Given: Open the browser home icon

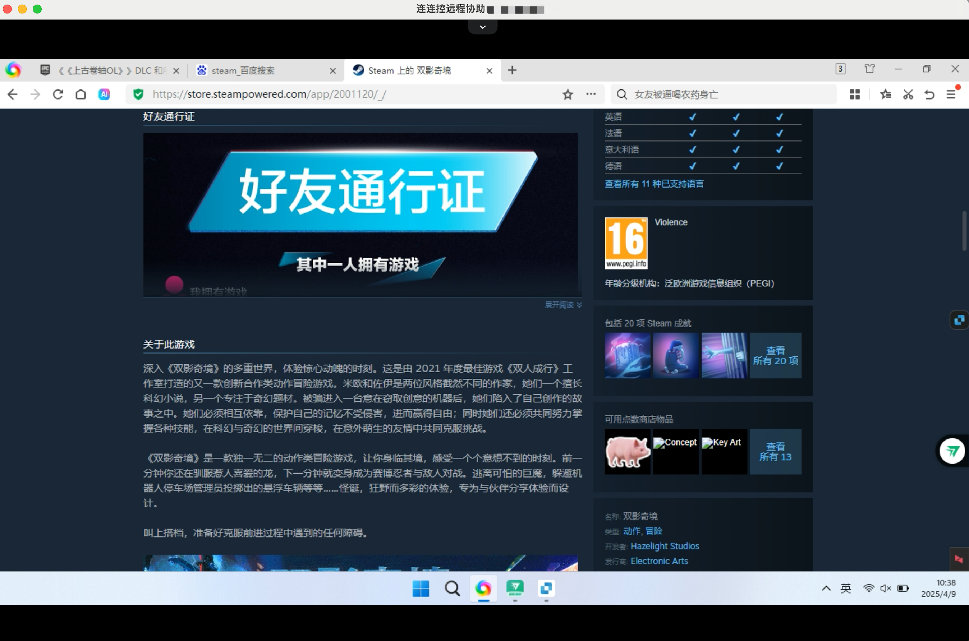Looking at the screenshot, I should 81,94.
